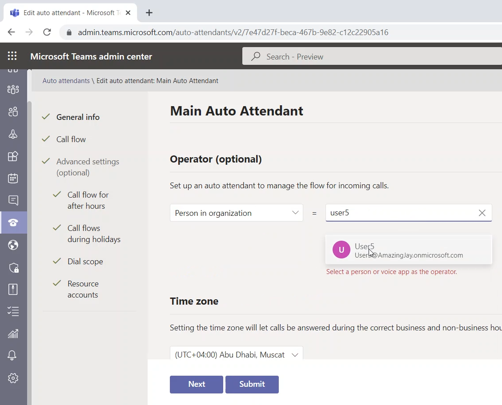Screen dimensions: 502x405
Task: Expand the Person in organization dropdown
Action: [x=236, y=213]
